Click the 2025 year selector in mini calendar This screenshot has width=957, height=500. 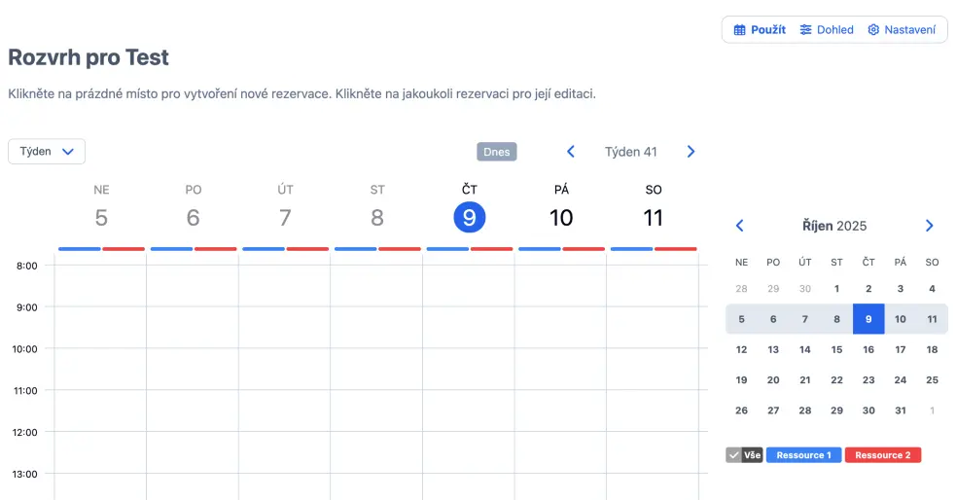pyautogui.click(x=852, y=226)
